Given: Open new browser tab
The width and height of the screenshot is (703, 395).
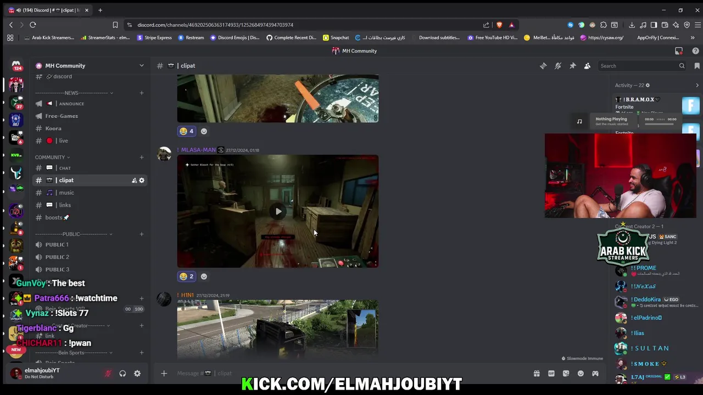Looking at the screenshot, I should pyautogui.click(x=100, y=10).
